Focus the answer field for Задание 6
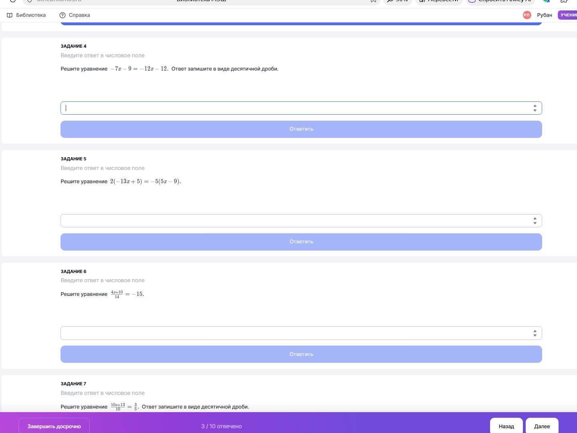Screen dimensions: 577x433 301,333
